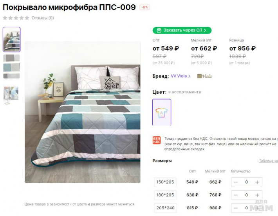278x216 pixels.
Task: Select the assorted color t-shirt swatch
Action: click(x=162, y=112)
